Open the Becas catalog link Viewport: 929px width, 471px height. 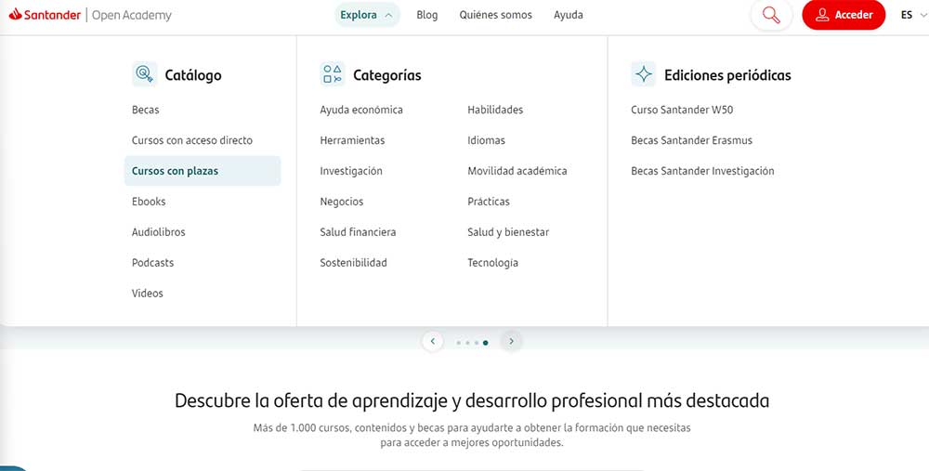click(x=145, y=110)
